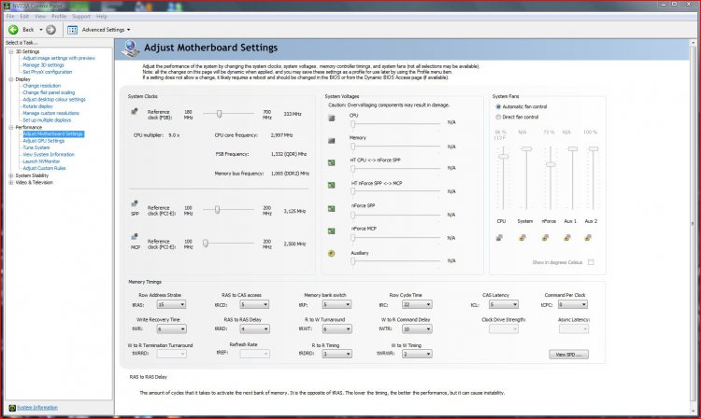701x419 pixels.
Task: Open the View menu
Action: click(x=40, y=17)
